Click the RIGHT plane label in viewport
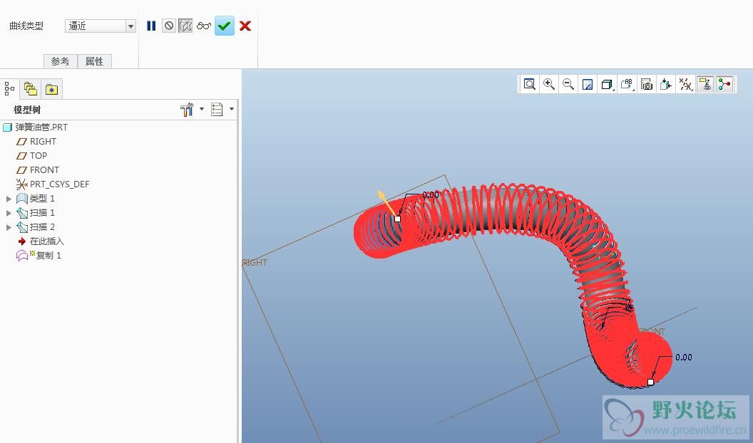The image size is (753, 443). coord(255,263)
